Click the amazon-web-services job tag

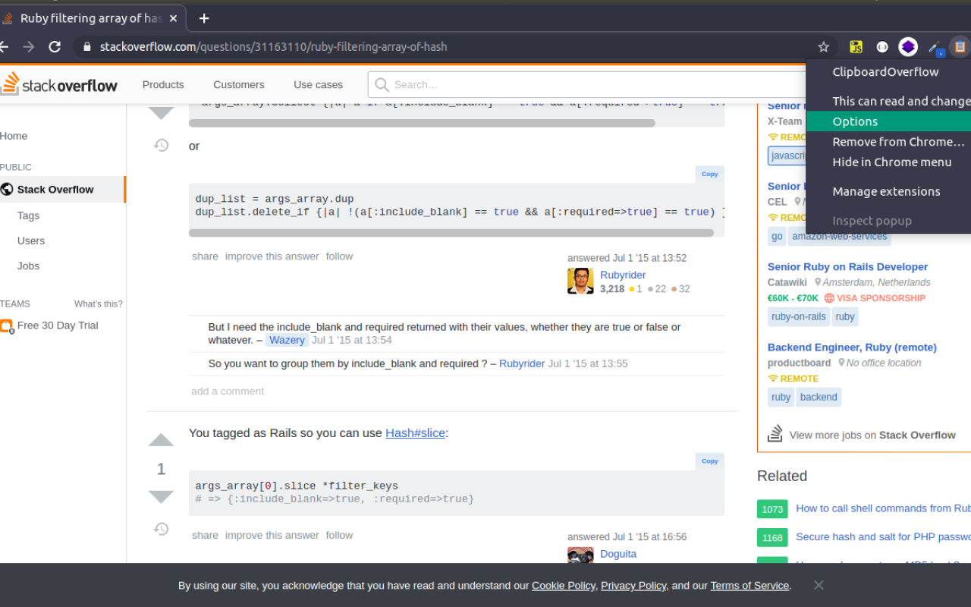pyautogui.click(x=839, y=237)
